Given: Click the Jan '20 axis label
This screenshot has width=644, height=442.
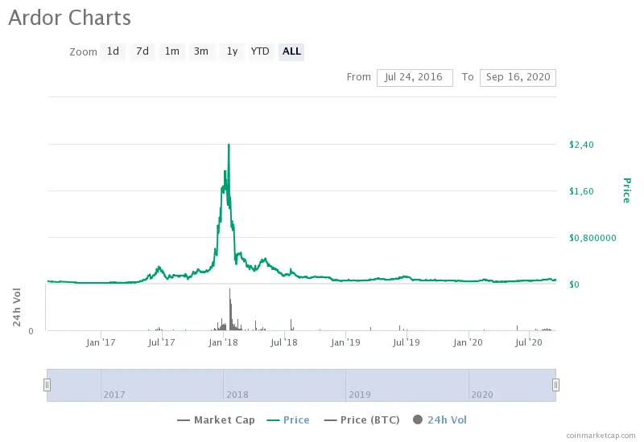Looking at the screenshot, I should point(468,342).
